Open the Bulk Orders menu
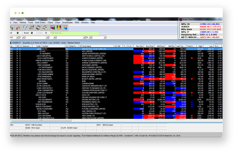The image size is (236, 153). [x=41, y=23]
